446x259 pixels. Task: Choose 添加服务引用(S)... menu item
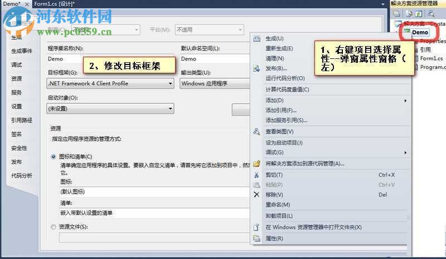coord(287,121)
